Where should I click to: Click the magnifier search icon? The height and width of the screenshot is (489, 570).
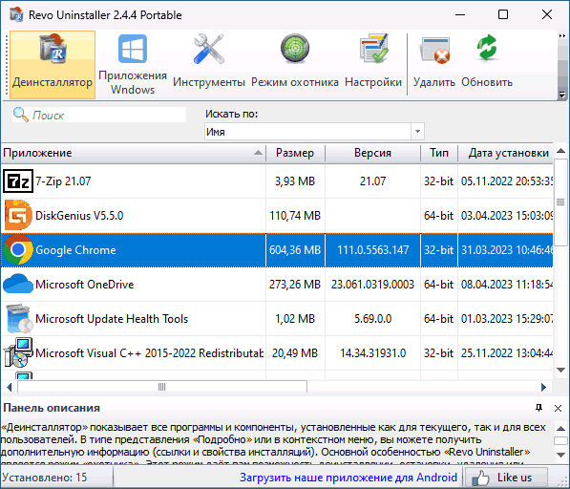point(20,115)
